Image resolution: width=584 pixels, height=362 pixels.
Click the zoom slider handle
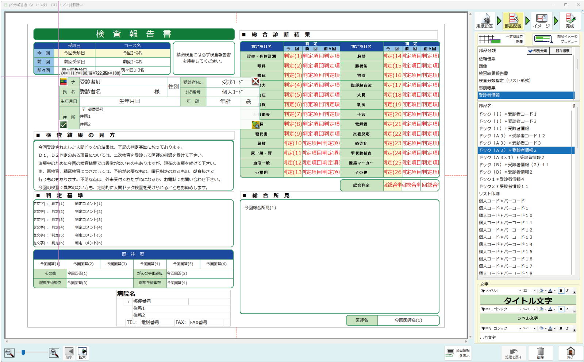[x=23, y=353]
